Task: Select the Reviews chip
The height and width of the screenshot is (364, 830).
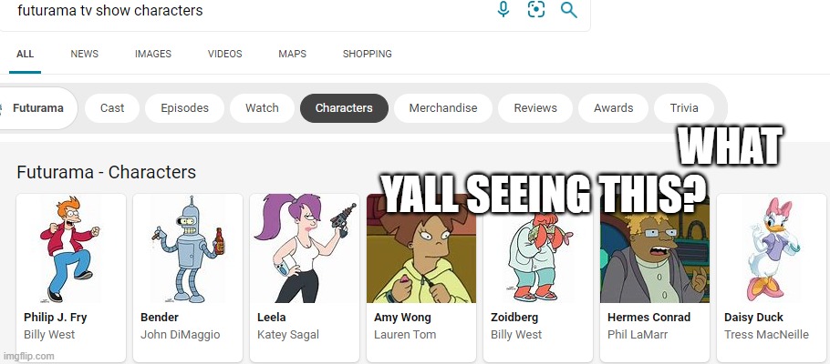Action: [535, 108]
